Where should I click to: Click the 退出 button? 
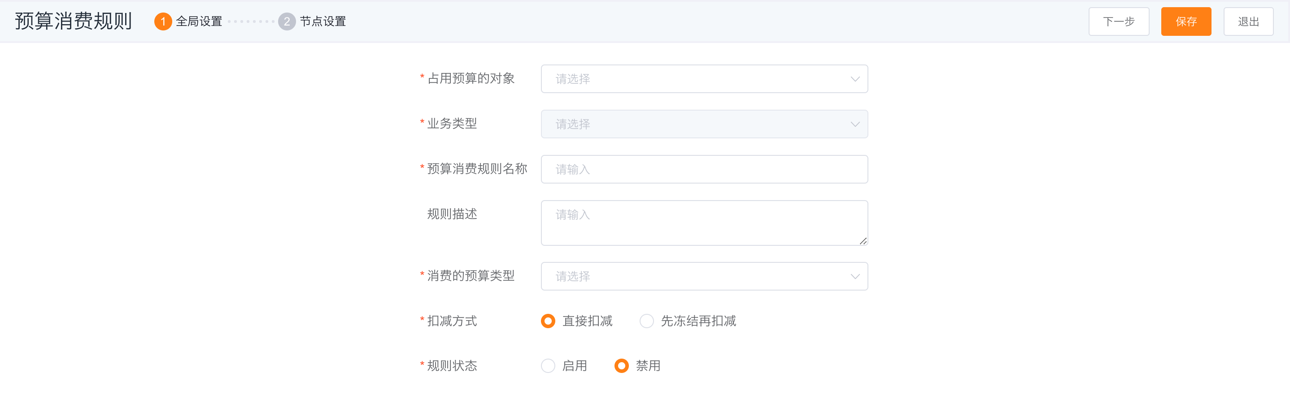click(1248, 21)
